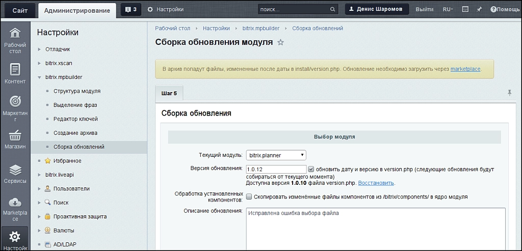Viewport: 522px width, 251px height.
Task: Toggle the update date and version checkbox
Action: tap(311, 169)
